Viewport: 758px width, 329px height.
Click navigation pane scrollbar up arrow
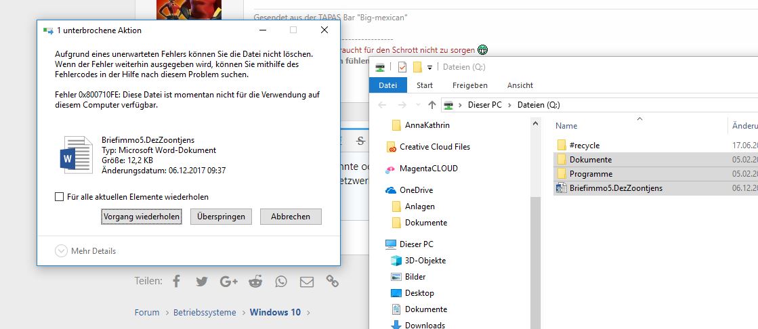pyautogui.click(x=535, y=124)
